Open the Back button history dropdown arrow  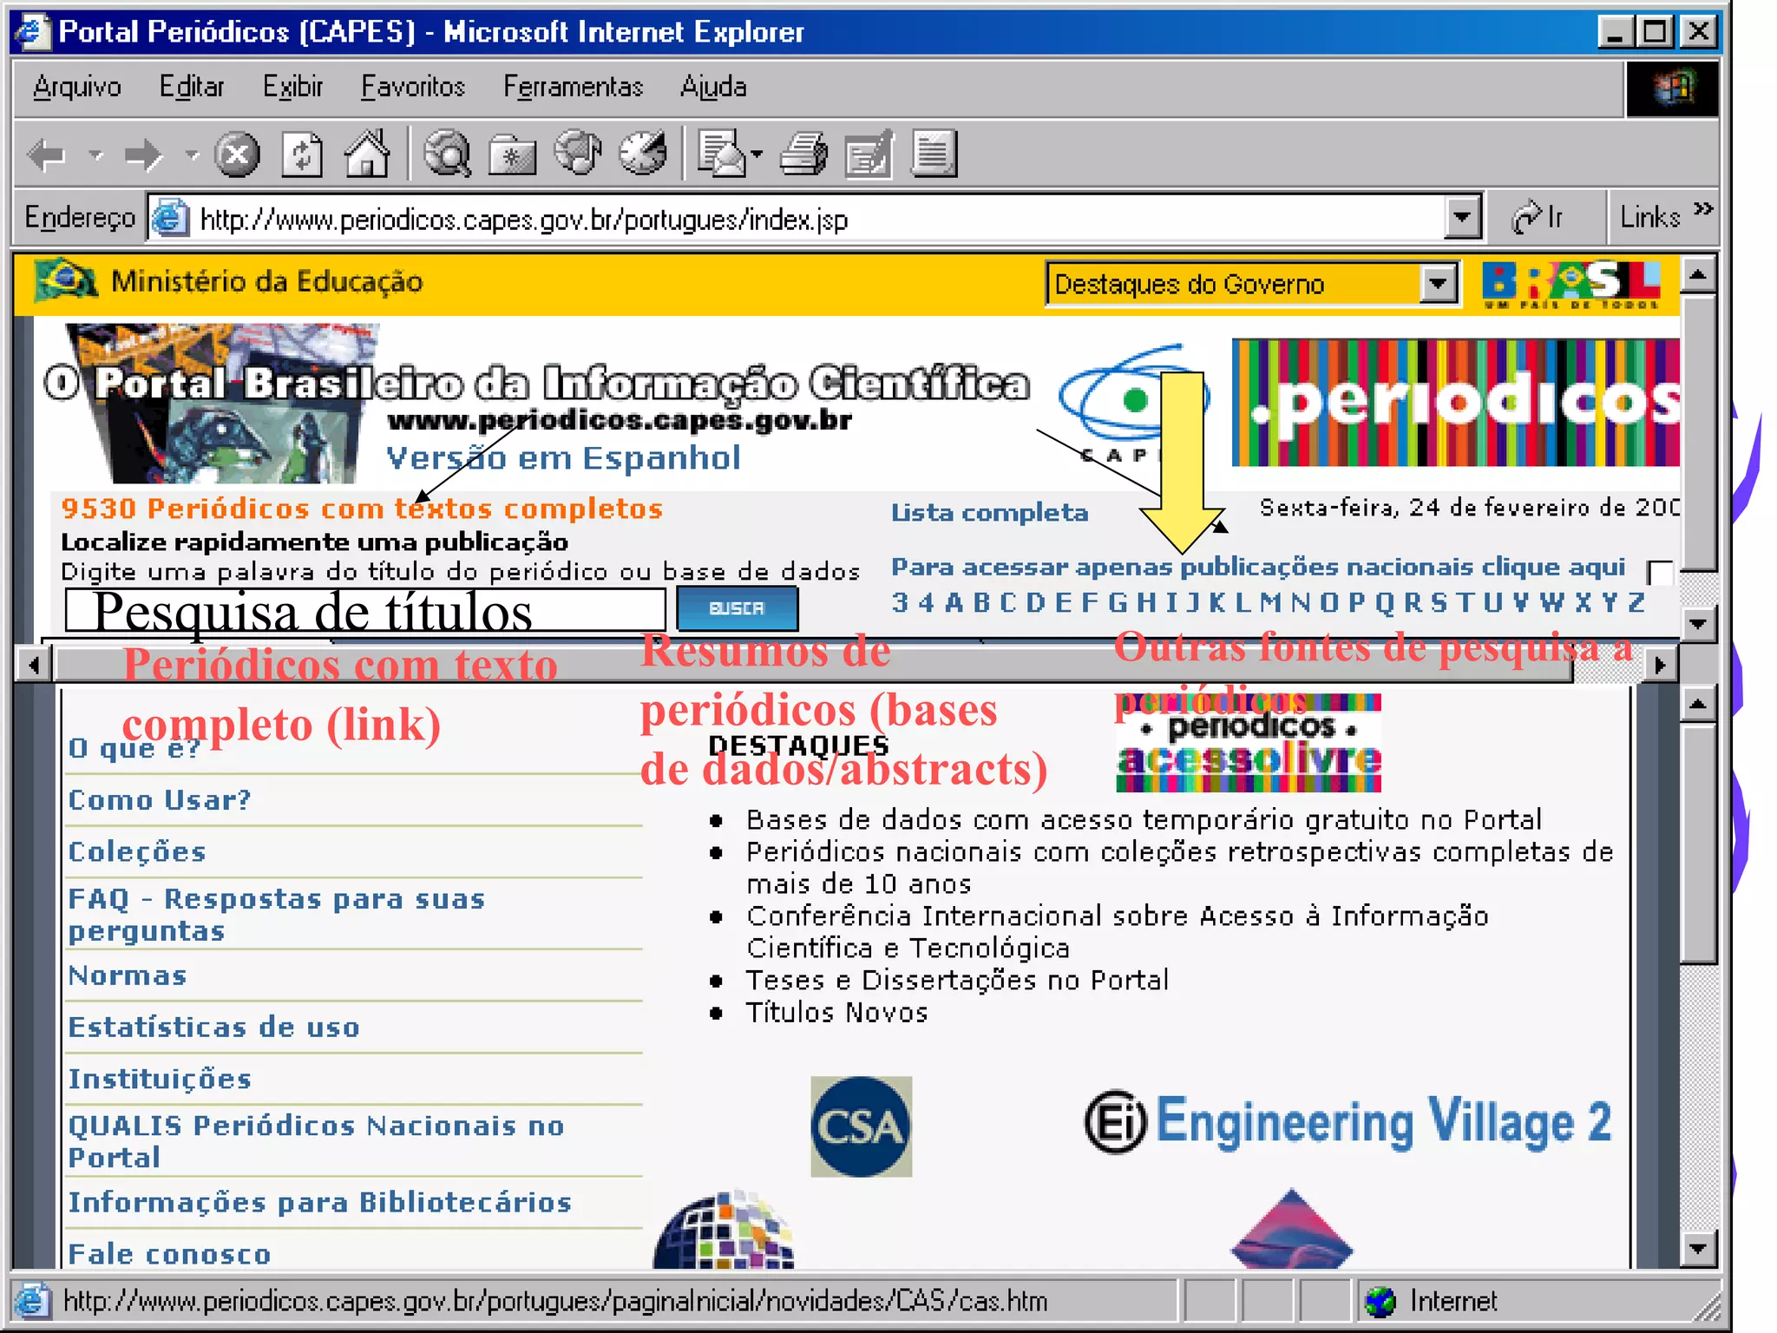(x=95, y=156)
